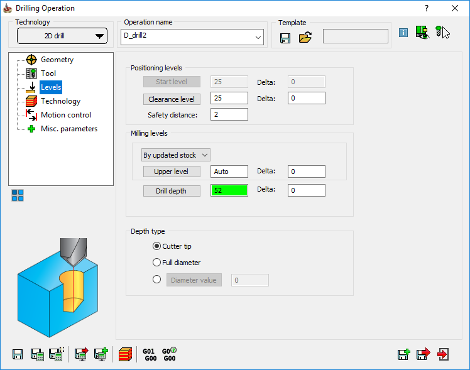Click the green Drill depth field 52
This screenshot has height=370, width=470.
[229, 190]
